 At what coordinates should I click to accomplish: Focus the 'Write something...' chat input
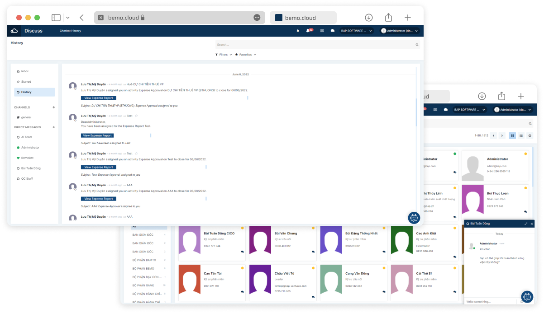coord(491,301)
